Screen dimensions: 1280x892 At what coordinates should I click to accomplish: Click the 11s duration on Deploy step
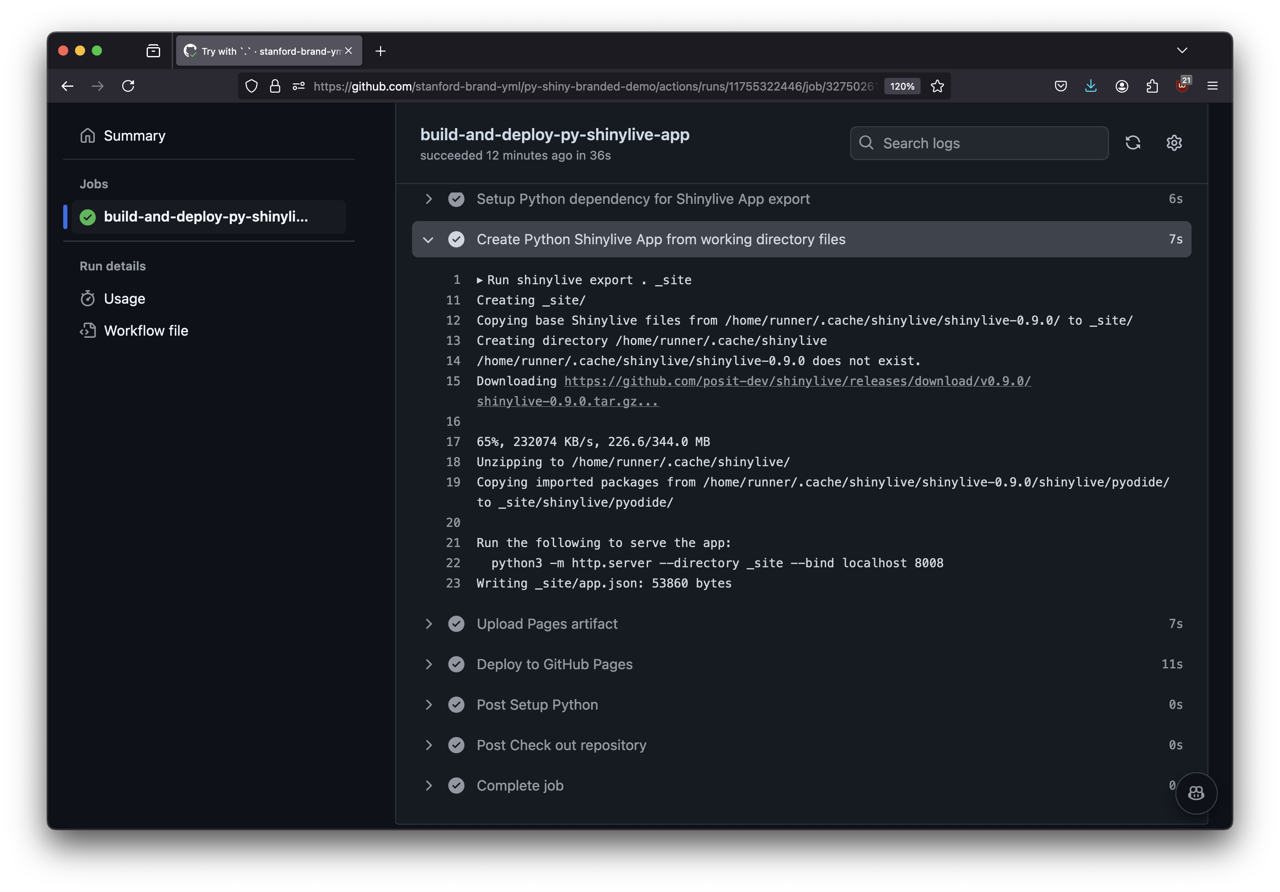coord(1172,664)
